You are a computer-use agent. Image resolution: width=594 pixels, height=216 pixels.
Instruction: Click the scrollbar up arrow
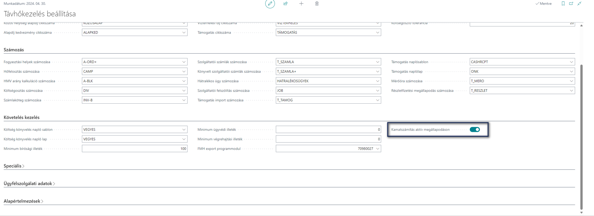(x=582, y=25)
